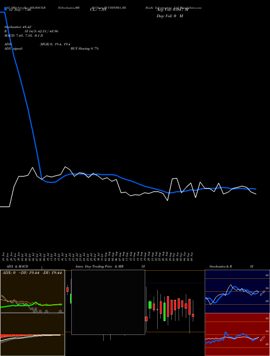270x356 pixels.
Task: Click the '(MGR) 0, 19.4, 19.4' ADX values
Action: (55, 44)
